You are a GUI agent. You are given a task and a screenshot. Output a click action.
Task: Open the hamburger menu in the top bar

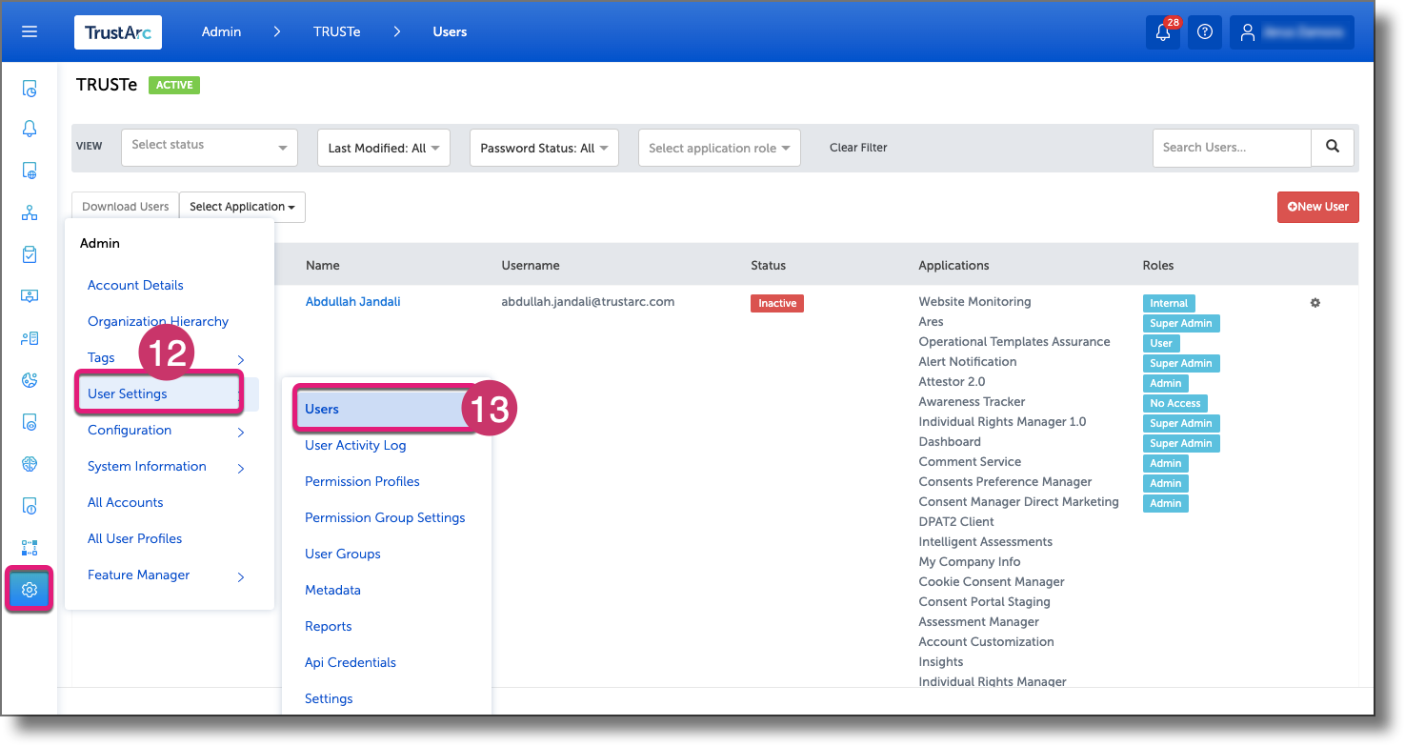click(30, 31)
